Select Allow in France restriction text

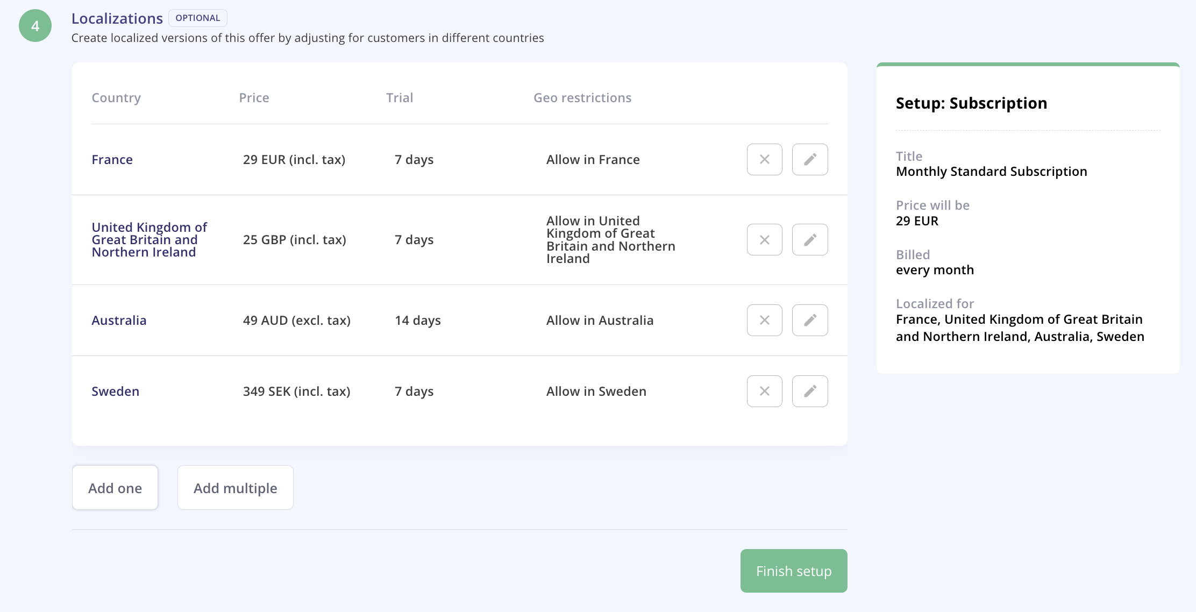tap(593, 160)
